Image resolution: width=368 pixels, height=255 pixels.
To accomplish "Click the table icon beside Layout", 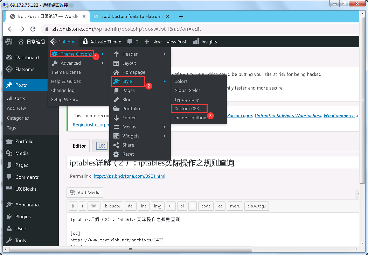I will click(116, 63).
